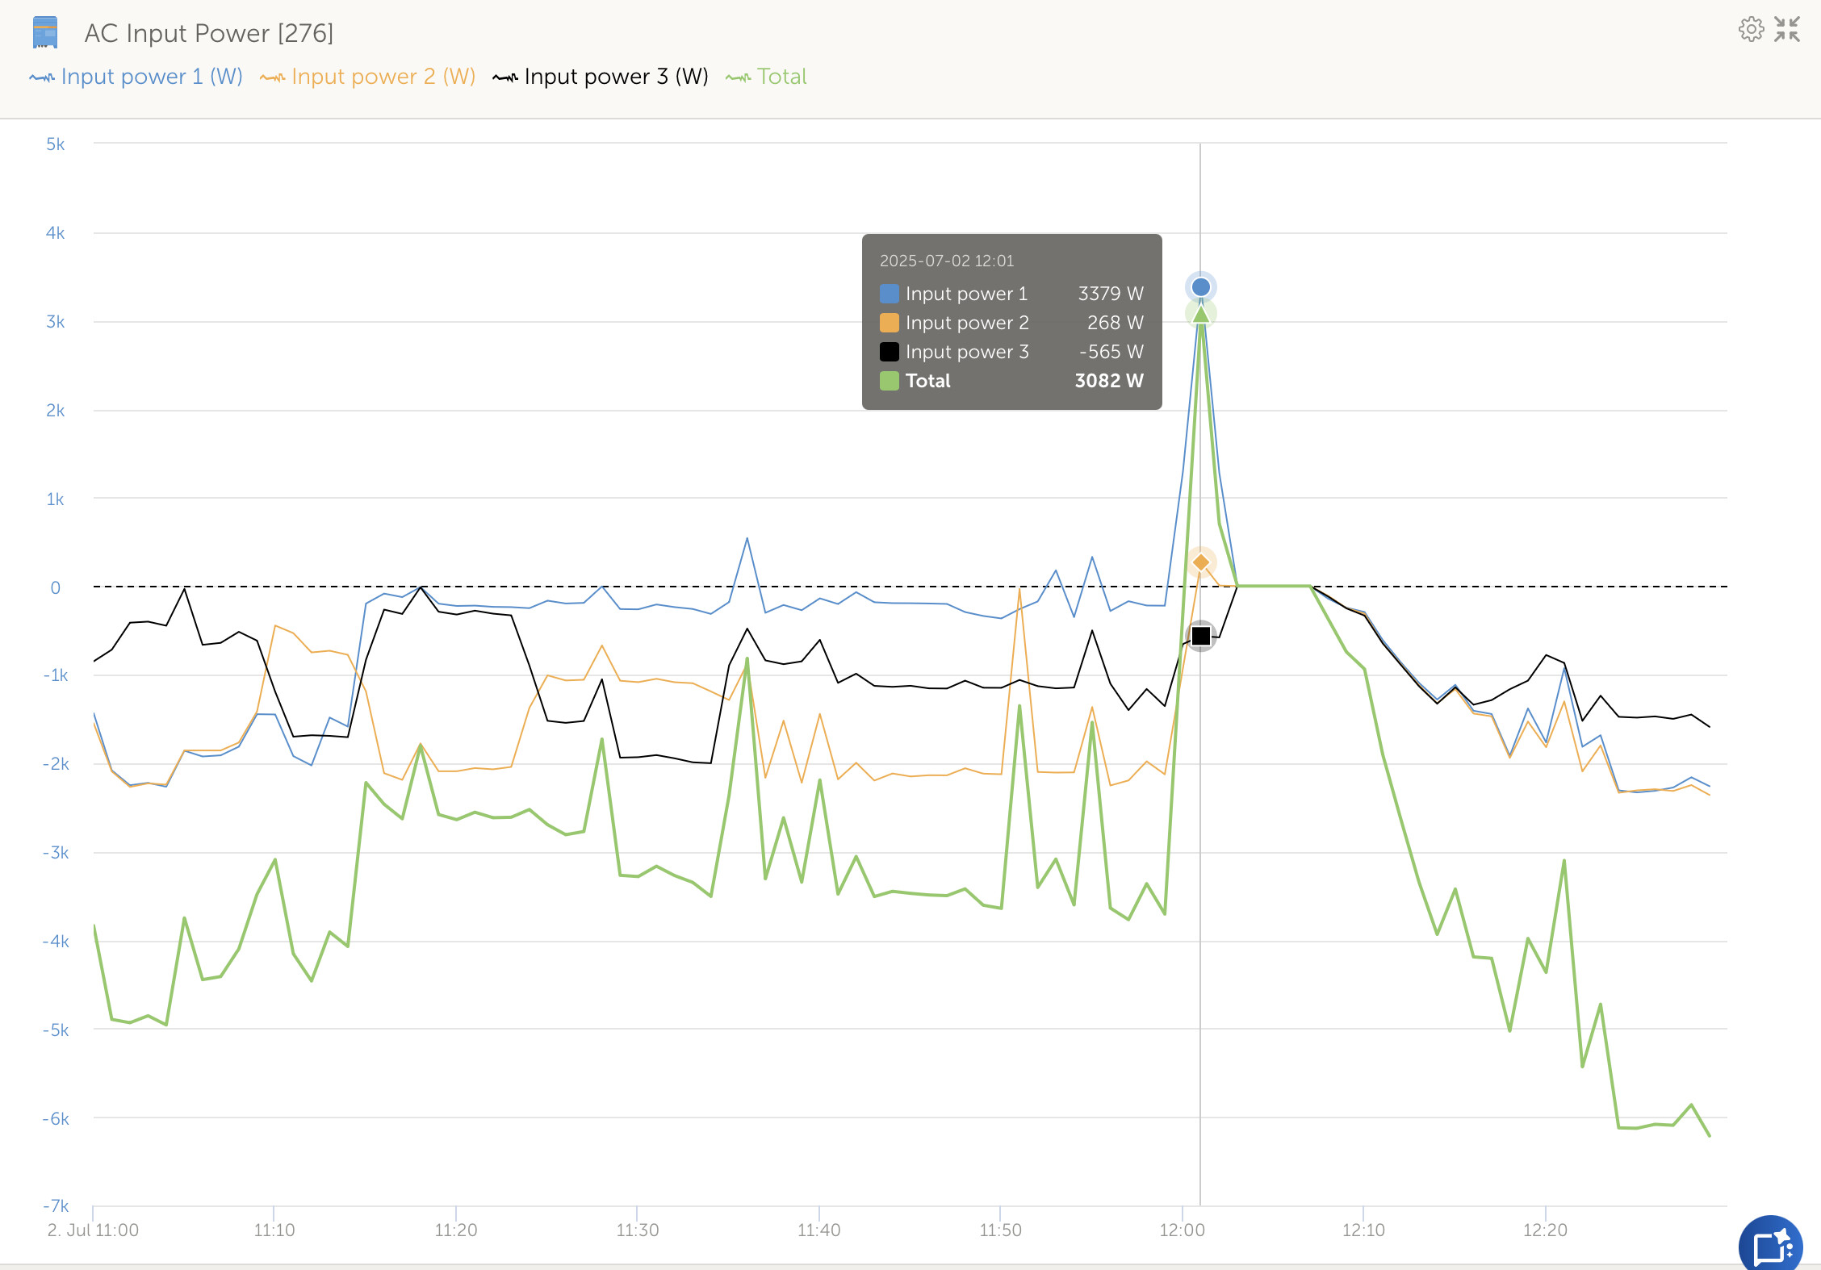The height and width of the screenshot is (1270, 1821).
Task: Click the black square data point marker
Action: click(x=1201, y=636)
